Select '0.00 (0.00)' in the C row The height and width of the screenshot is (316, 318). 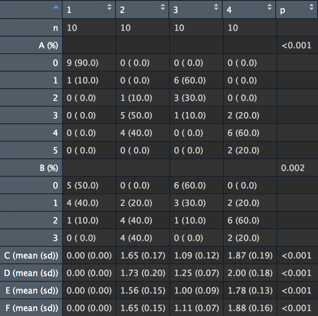89,255
